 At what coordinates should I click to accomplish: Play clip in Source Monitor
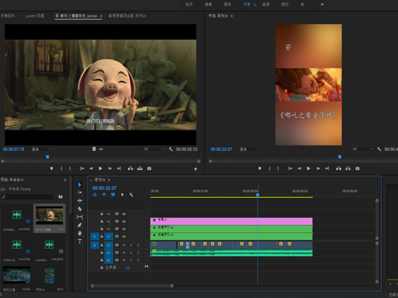point(100,168)
